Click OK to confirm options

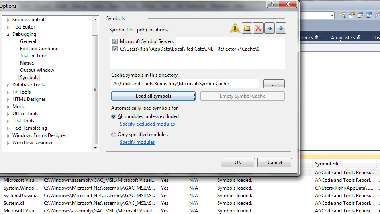(x=238, y=163)
